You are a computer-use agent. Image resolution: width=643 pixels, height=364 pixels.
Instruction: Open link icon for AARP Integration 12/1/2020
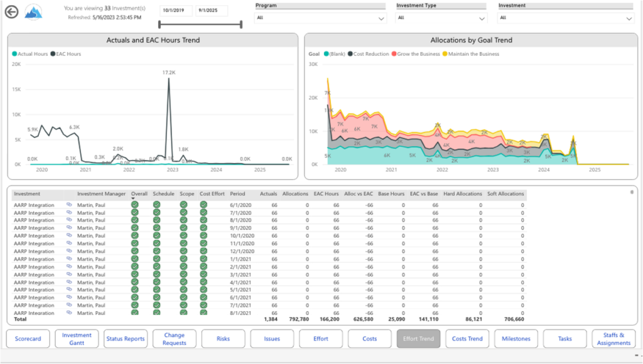pos(69,251)
